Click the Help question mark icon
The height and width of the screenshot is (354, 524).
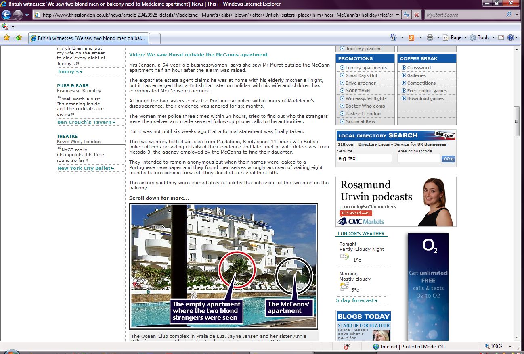click(x=511, y=37)
